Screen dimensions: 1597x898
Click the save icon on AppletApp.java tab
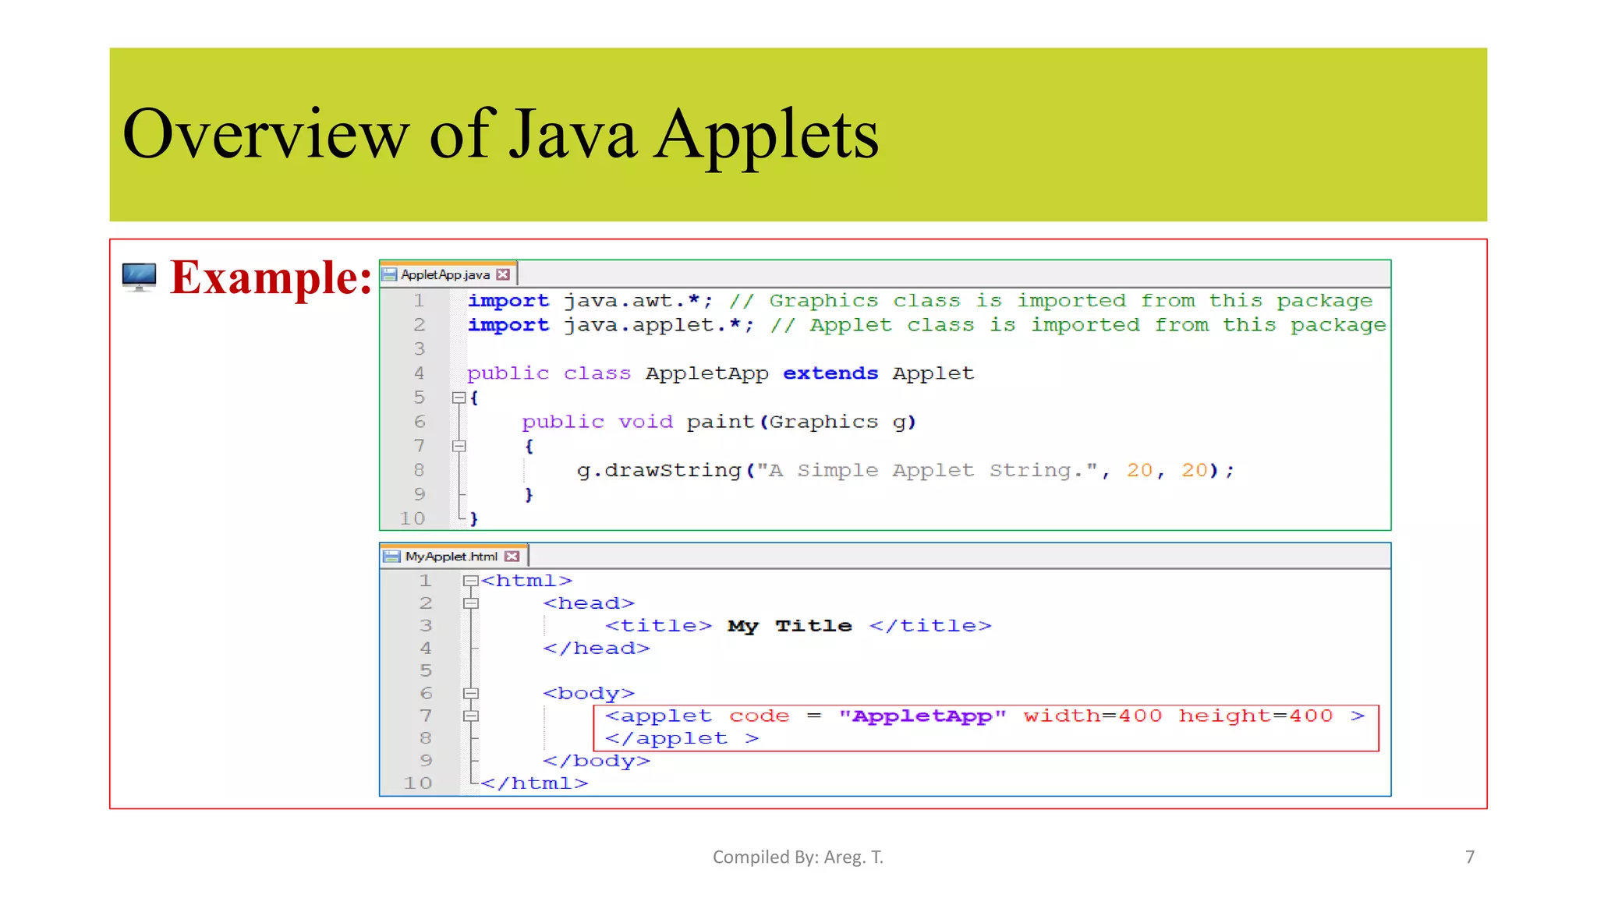[x=389, y=274]
